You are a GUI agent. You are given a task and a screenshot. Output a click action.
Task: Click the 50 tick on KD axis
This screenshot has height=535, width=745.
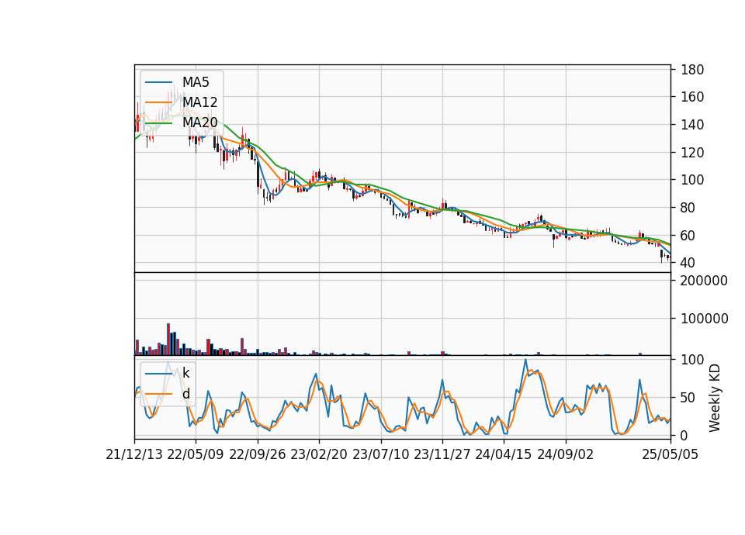688,398
